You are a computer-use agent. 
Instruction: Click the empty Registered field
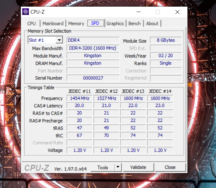[x=166, y=78]
